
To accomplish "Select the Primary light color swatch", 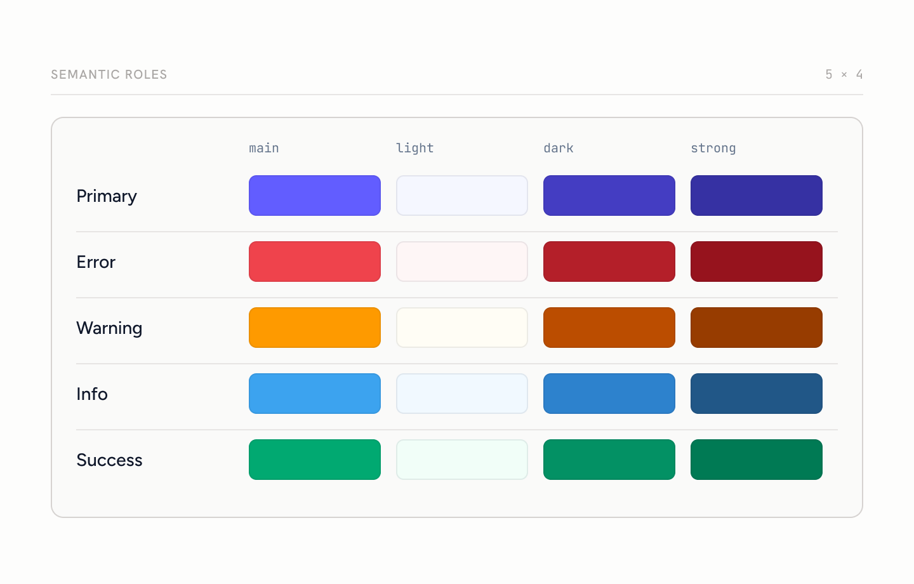I will pyautogui.click(x=462, y=196).
